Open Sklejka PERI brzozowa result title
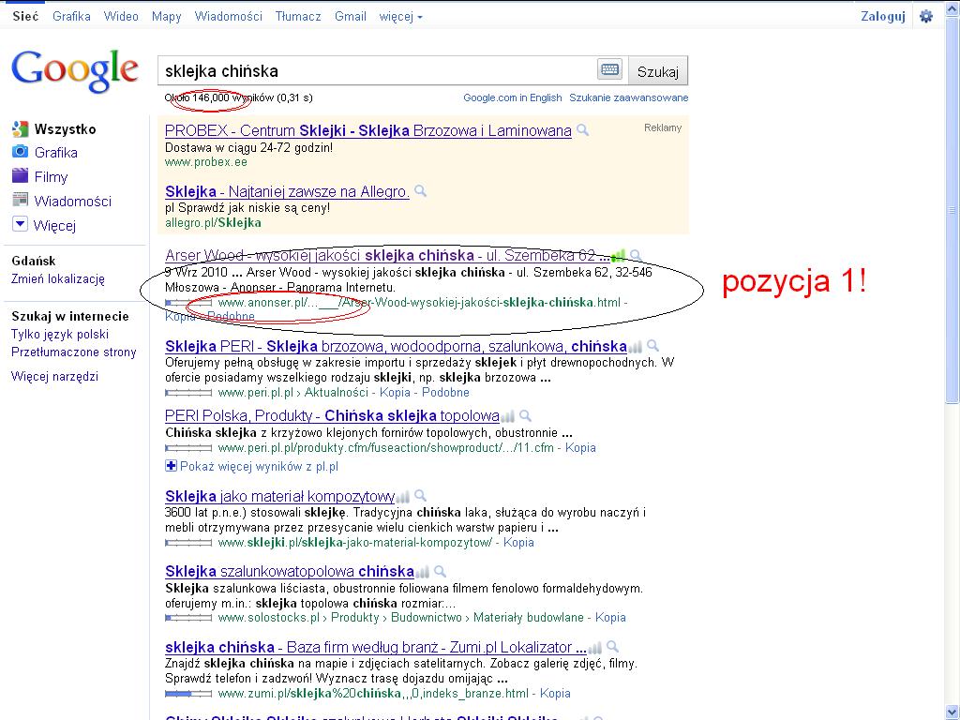 coord(397,347)
